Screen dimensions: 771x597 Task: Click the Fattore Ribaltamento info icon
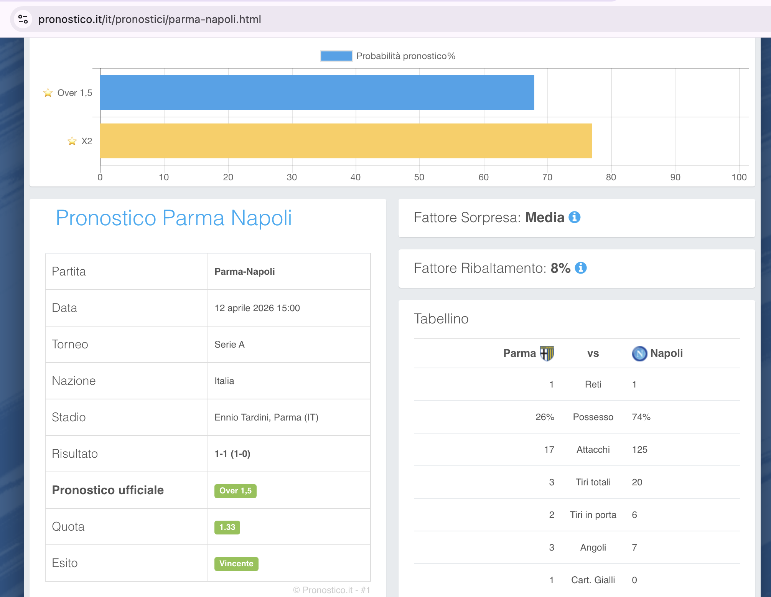click(581, 268)
